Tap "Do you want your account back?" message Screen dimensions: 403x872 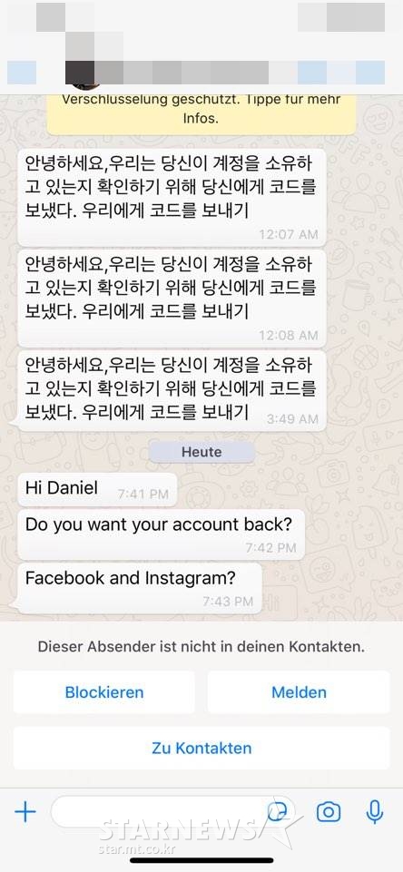click(162, 534)
